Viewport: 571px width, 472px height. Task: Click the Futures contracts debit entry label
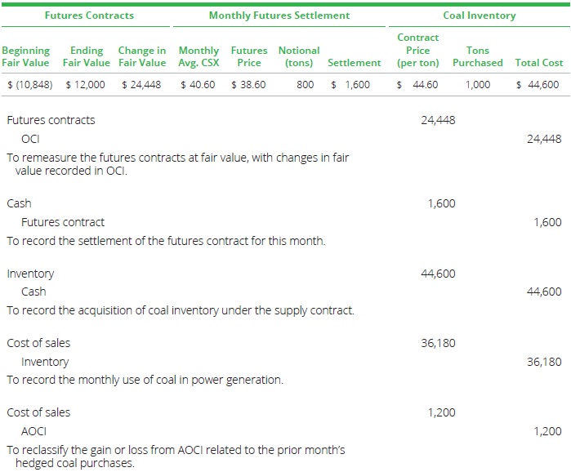coord(51,120)
